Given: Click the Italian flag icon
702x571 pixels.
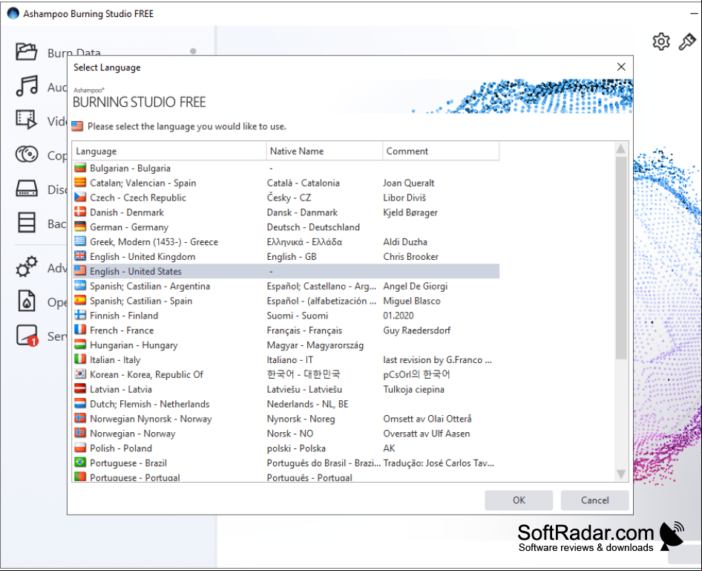Looking at the screenshot, I should click(x=80, y=359).
